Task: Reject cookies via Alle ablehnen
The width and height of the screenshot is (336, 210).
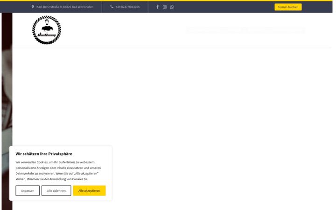Action: [x=56, y=190]
